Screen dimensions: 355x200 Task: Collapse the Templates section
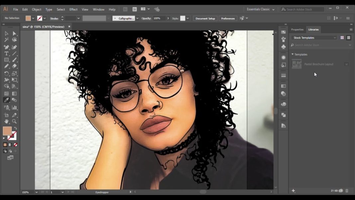[x=292, y=54]
